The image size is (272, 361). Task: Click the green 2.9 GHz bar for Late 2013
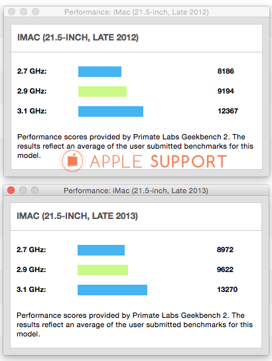pyautogui.click(x=103, y=270)
